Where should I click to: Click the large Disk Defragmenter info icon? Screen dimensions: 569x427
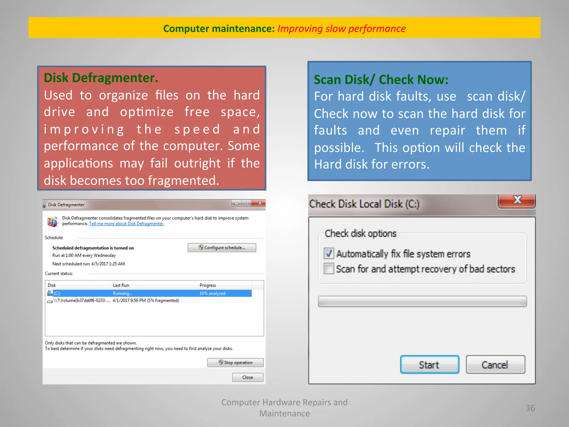click(x=53, y=221)
